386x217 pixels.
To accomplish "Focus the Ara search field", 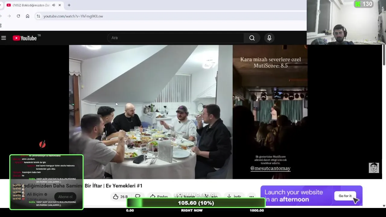I will pos(176,38).
